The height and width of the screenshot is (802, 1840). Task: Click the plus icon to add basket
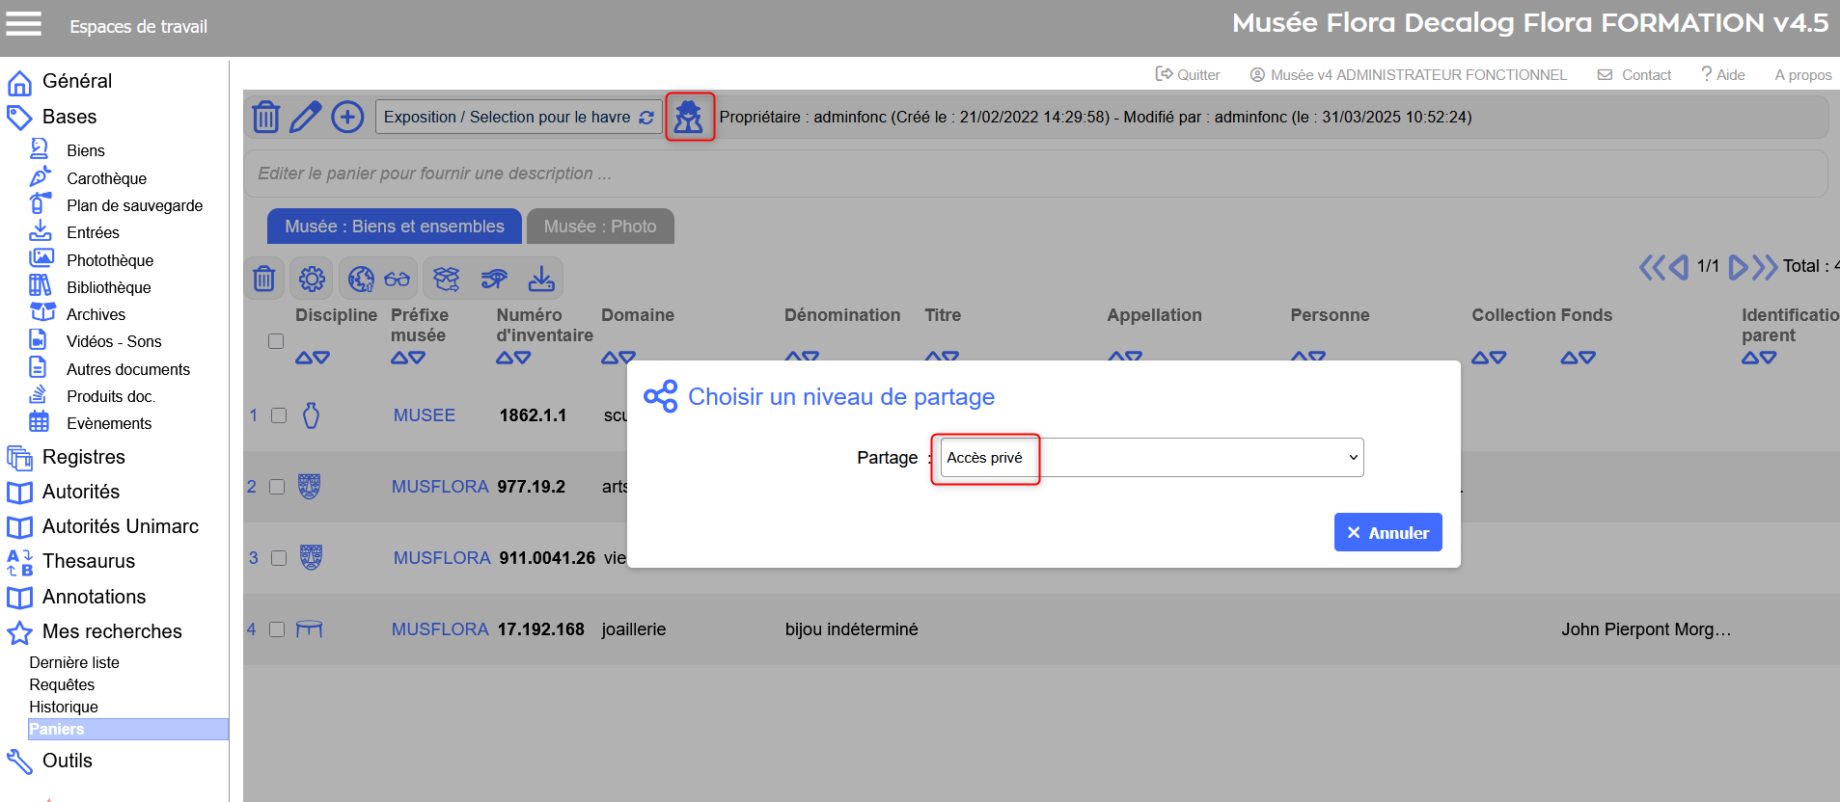347,117
